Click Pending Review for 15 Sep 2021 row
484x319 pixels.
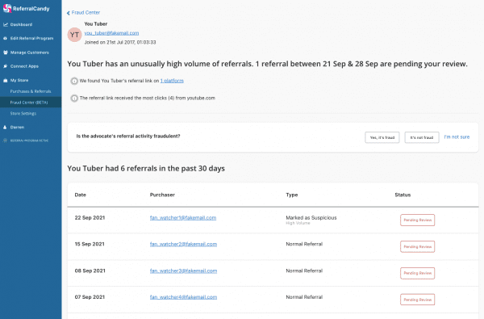(417, 246)
